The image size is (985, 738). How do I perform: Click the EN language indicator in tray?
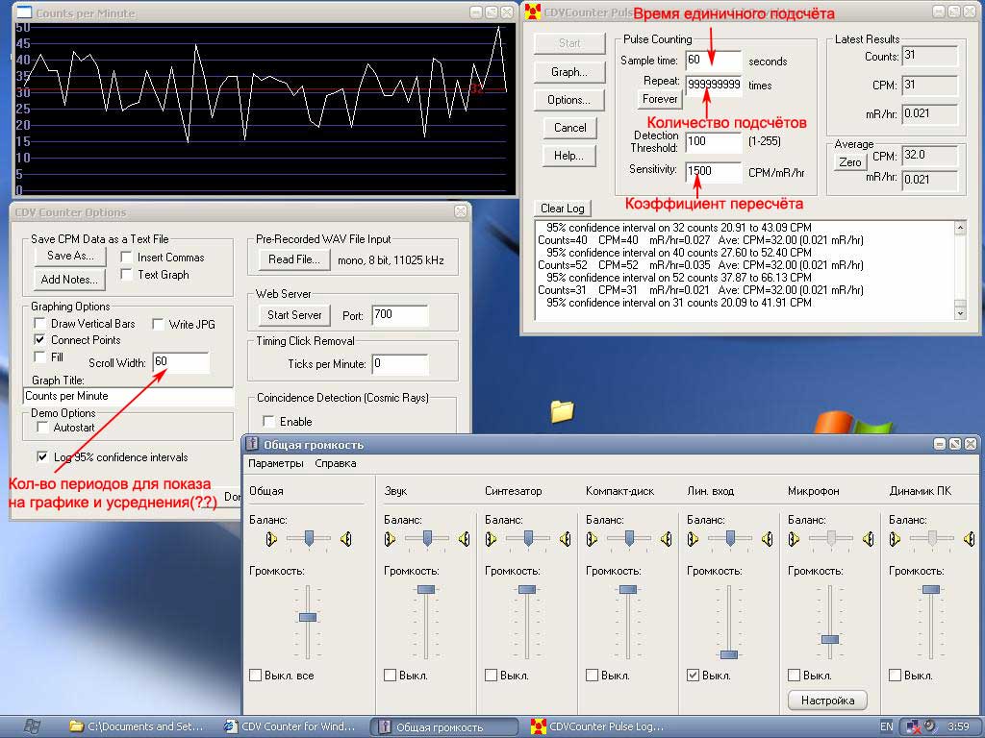point(886,726)
